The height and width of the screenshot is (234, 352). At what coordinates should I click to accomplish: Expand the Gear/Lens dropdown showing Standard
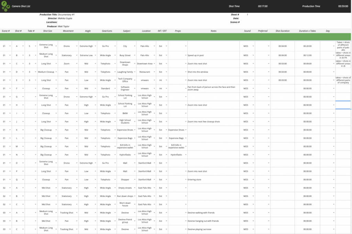coord(114,88)
